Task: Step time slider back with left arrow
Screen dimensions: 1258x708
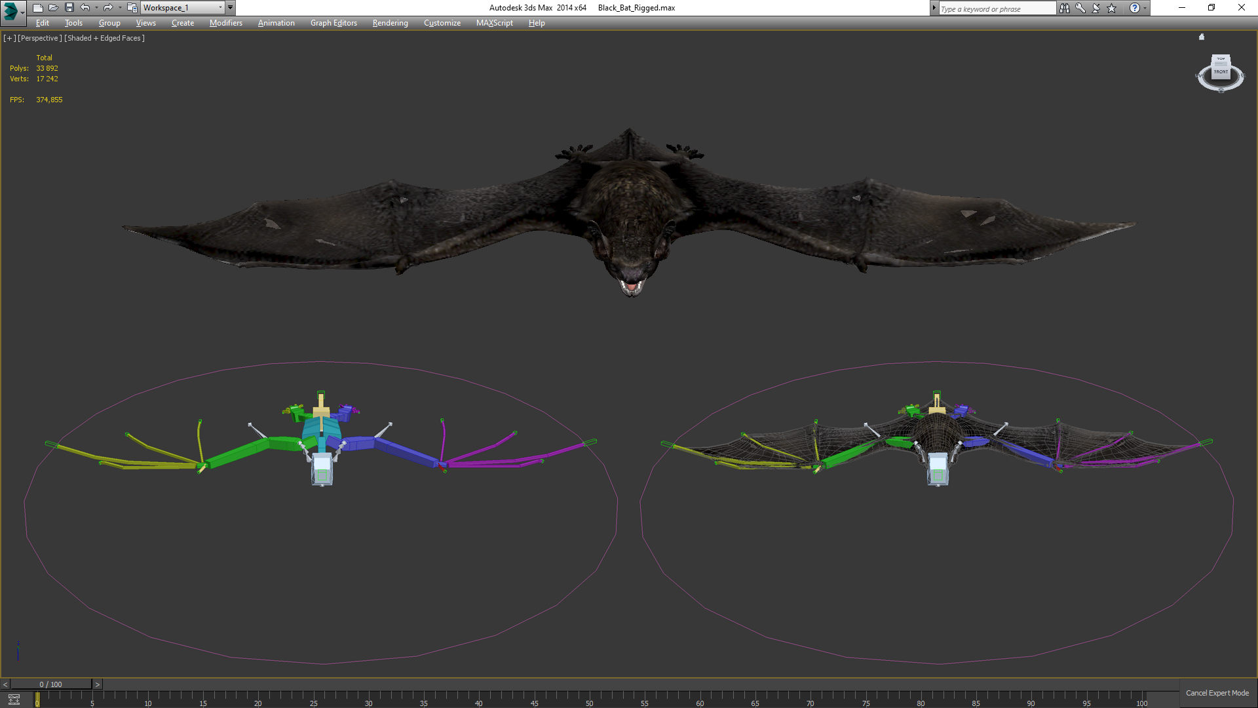Action: click(5, 684)
